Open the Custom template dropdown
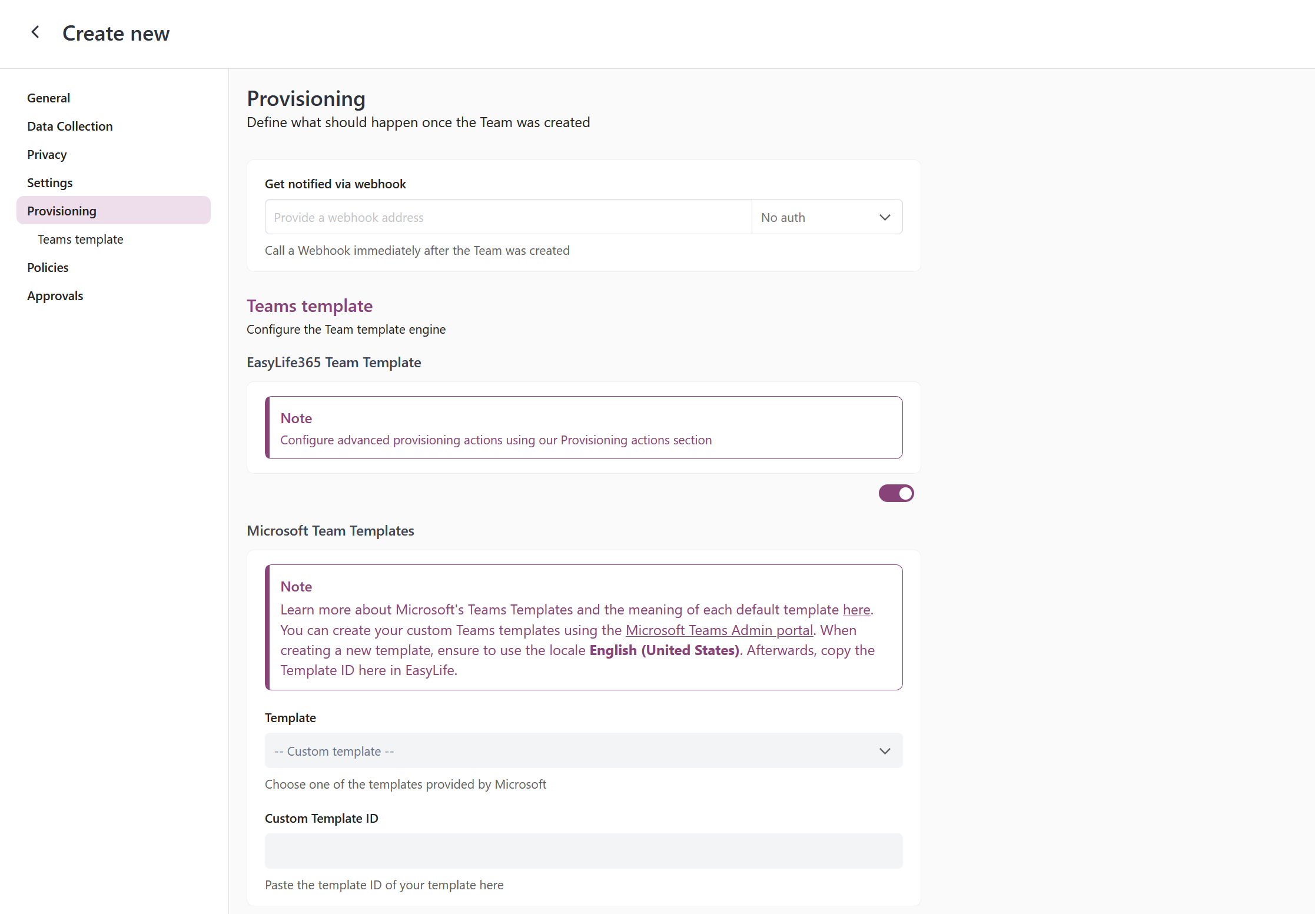Screen dimensions: 1315x914 [583, 751]
